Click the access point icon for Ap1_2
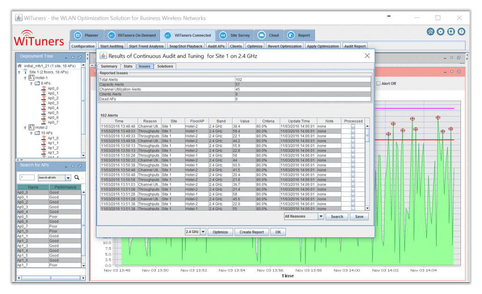The image size is (482, 294). pos(44,147)
